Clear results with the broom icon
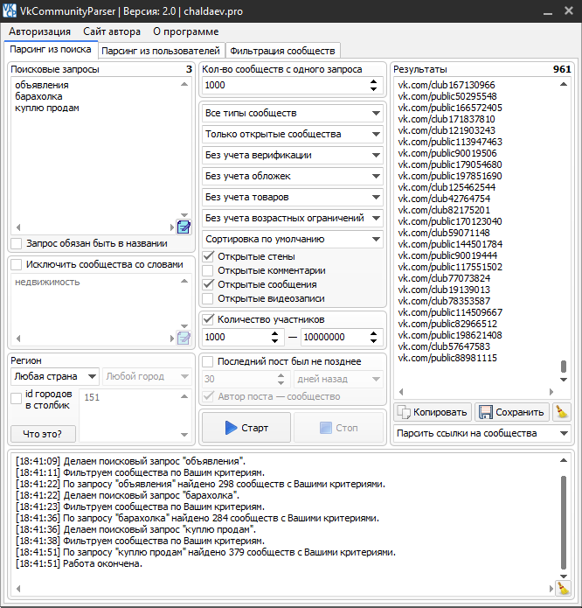 (562, 412)
